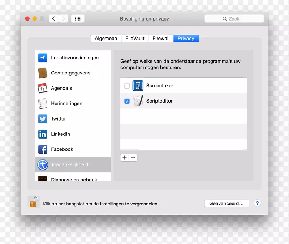Click the add (+) button below the app list

[x=124, y=158]
